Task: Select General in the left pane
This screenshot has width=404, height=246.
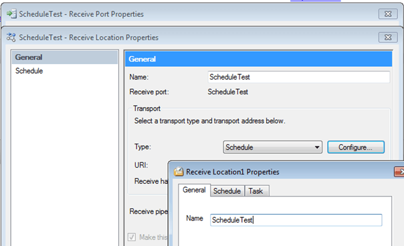Action: [65, 57]
